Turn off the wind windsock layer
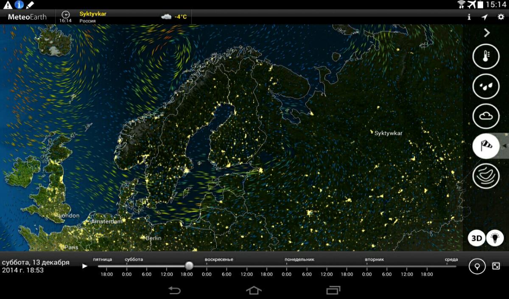This screenshot has height=299, width=509. (486, 145)
